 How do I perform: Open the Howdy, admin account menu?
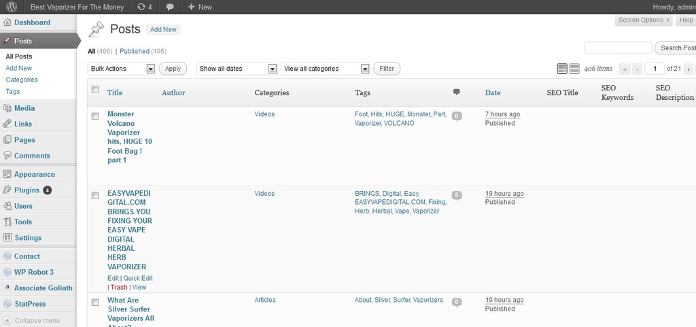click(x=673, y=7)
